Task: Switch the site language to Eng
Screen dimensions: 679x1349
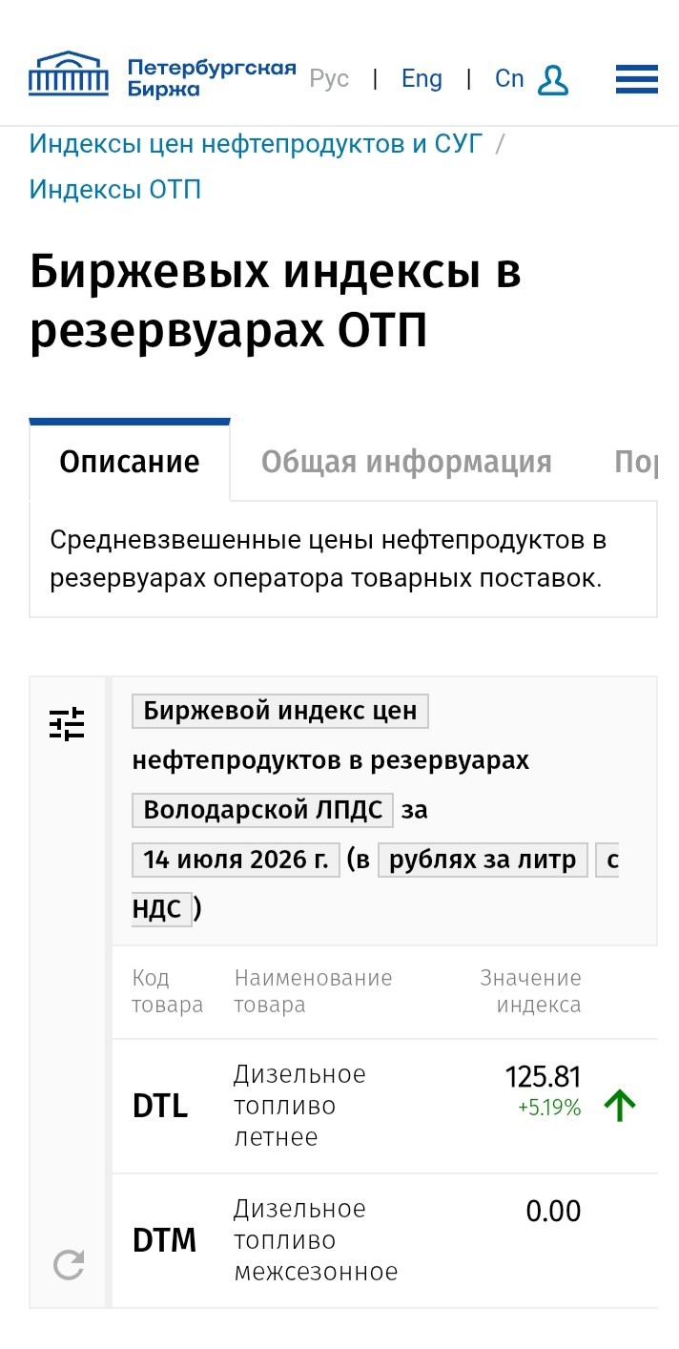Action: 422,78
